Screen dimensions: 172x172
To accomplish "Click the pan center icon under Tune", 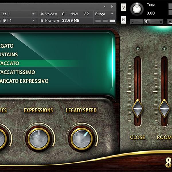I will [147, 22].
